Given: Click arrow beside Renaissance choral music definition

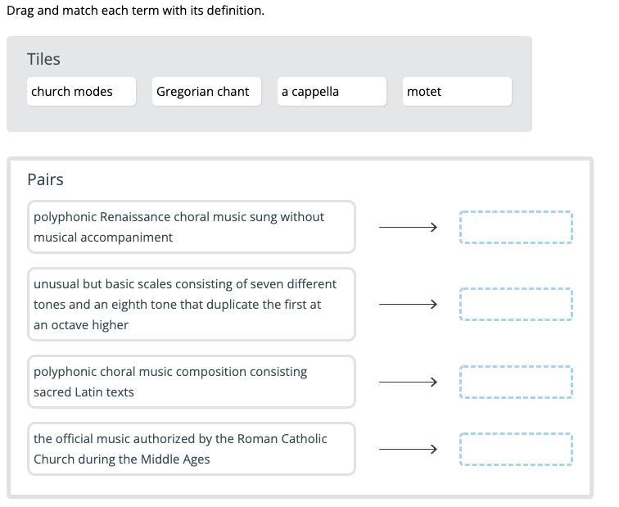Looking at the screenshot, I should click(x=408, y=227).
